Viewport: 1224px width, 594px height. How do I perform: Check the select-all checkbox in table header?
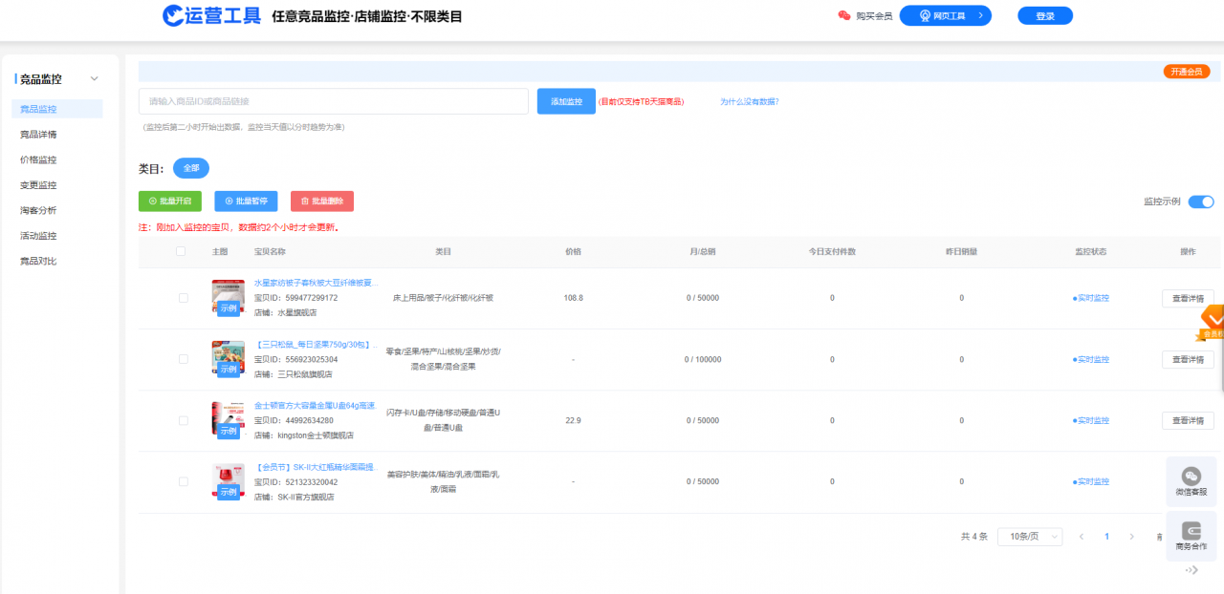(180, 250)
